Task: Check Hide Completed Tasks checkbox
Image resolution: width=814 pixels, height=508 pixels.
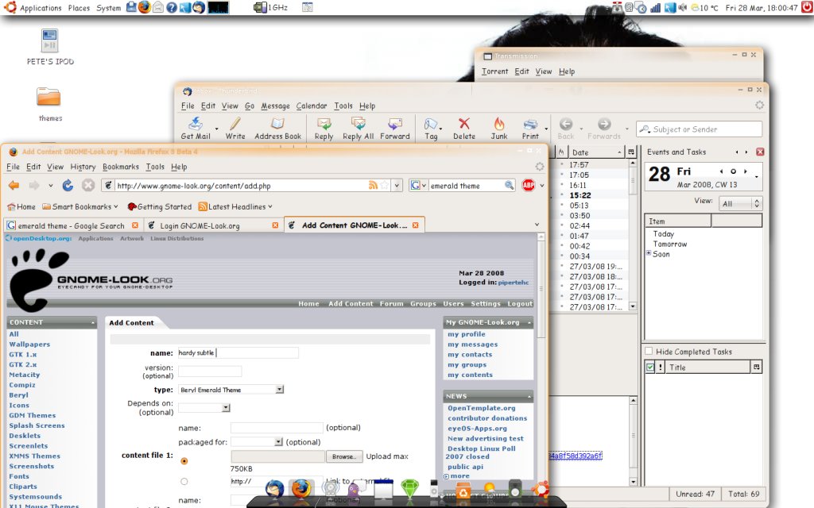Action: tap(649, 351)
